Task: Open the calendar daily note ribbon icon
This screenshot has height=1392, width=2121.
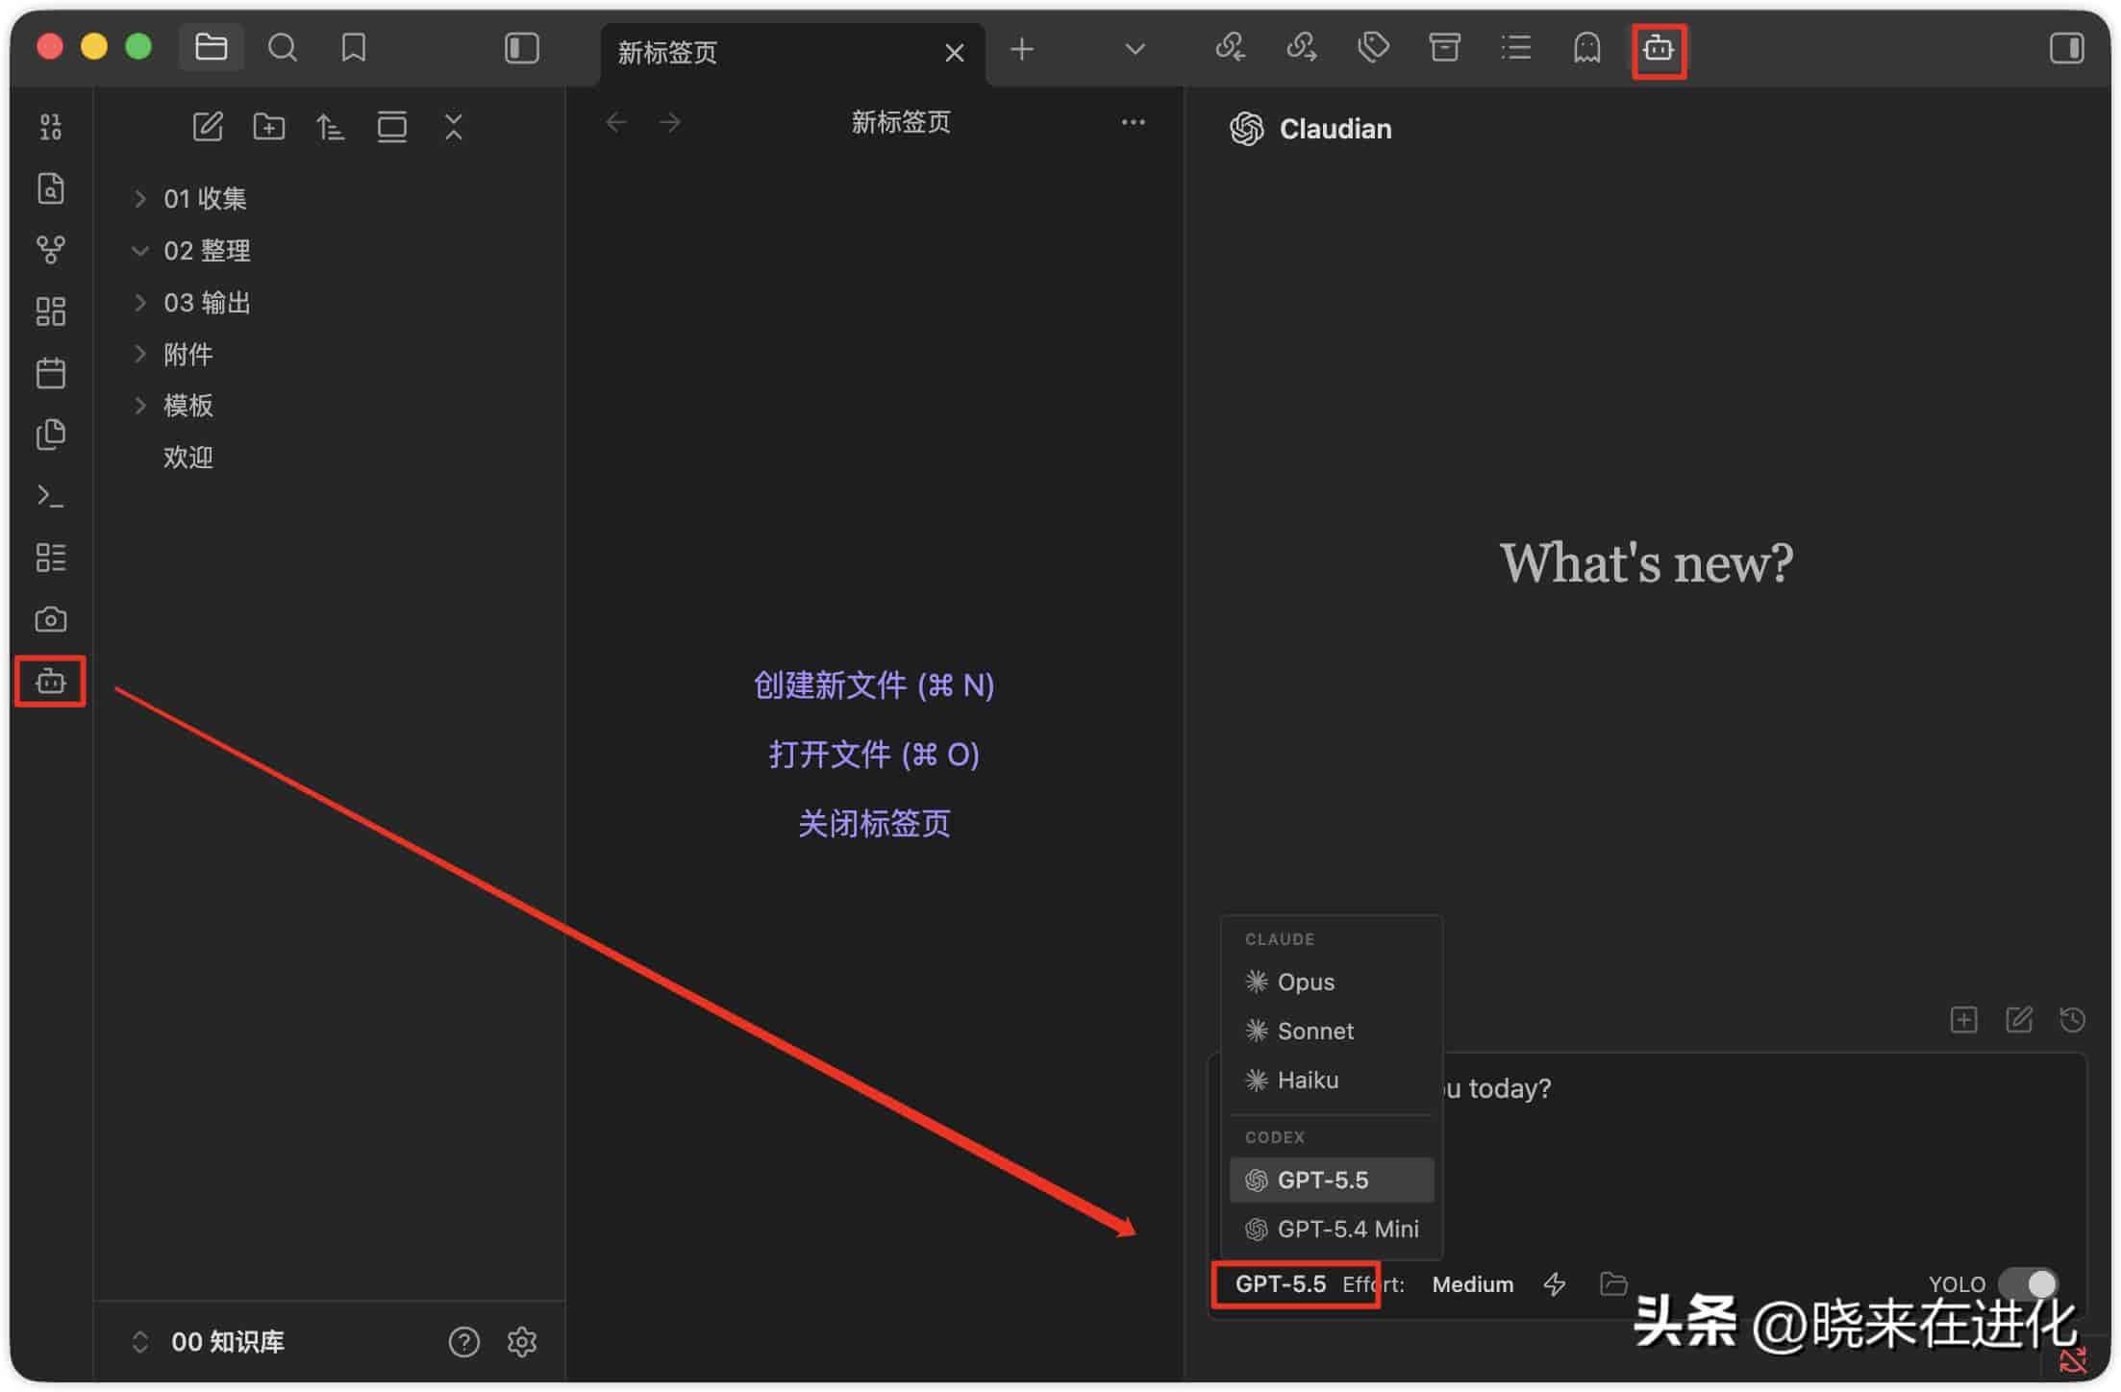Action: (x=51, y=373)
